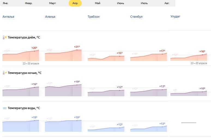Choose the Июнь month tab

(x=120, y=3)
